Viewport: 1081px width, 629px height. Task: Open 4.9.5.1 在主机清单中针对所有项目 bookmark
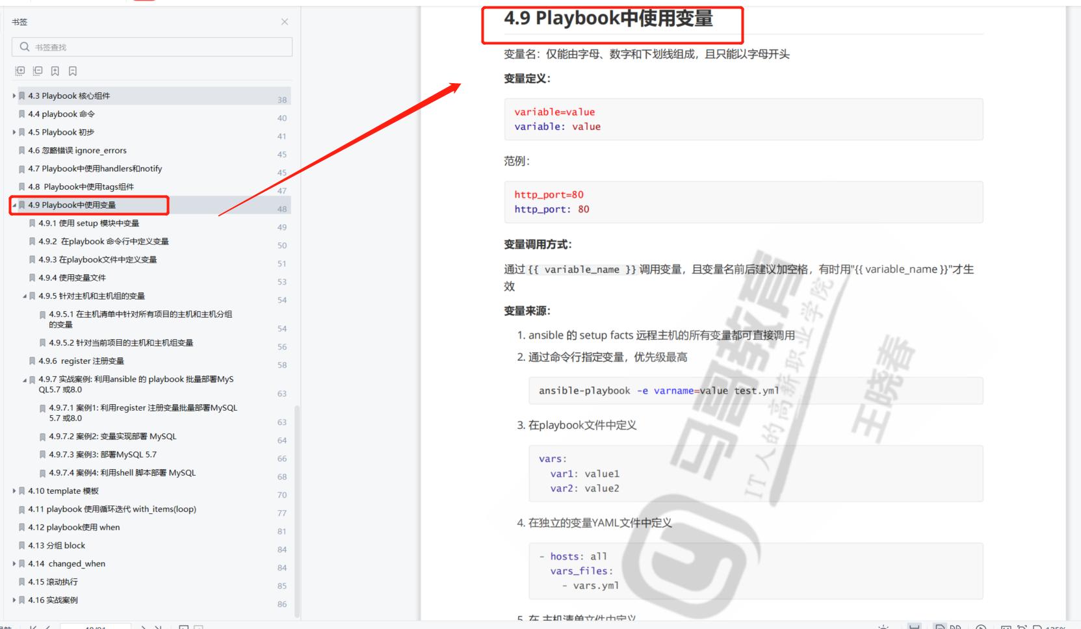tap(140, 320)
